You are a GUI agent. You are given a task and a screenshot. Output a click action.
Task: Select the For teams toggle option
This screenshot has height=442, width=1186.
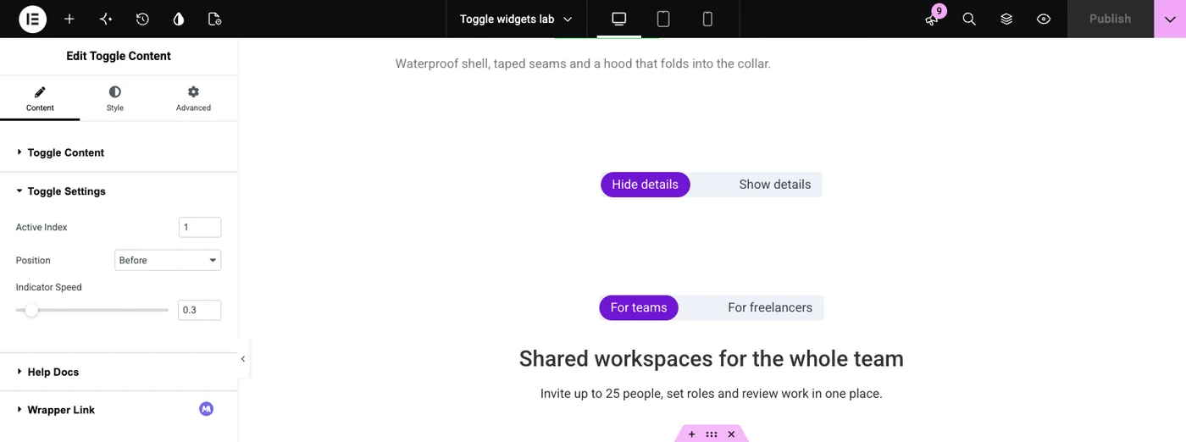[639, 307]
